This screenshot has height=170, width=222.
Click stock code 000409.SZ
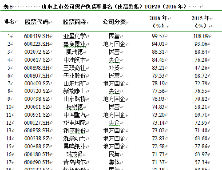point(37,83)
